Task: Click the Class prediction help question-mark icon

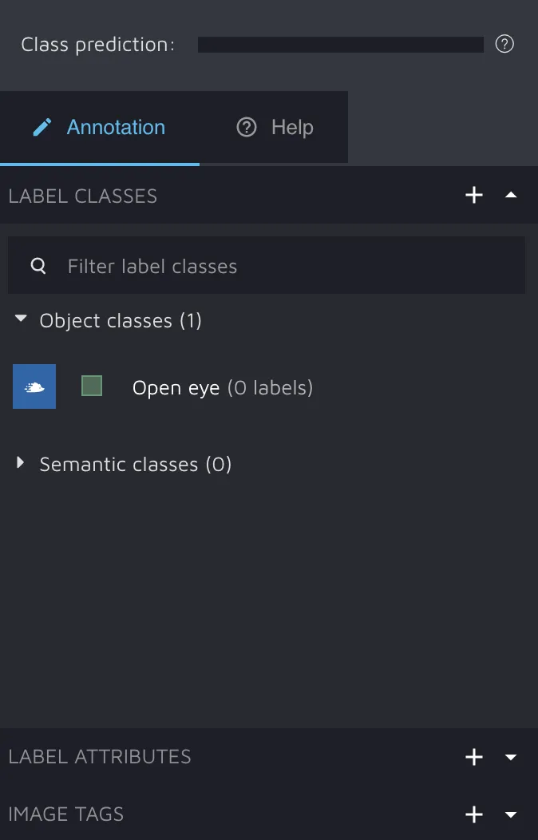Action: [x=504, y=44]
